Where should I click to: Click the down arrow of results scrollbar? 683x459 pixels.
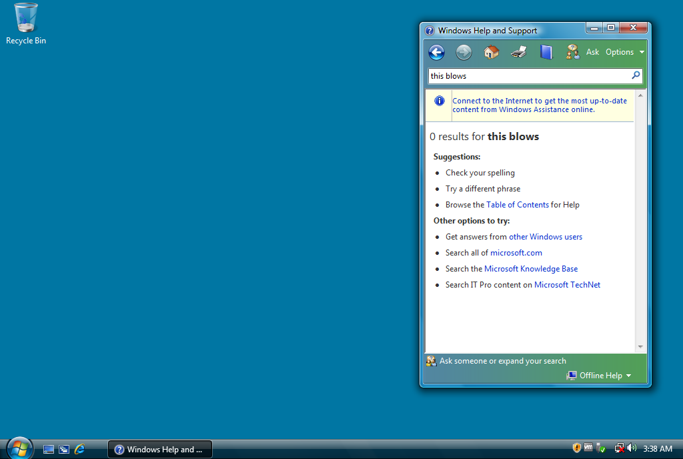(640, 347)
